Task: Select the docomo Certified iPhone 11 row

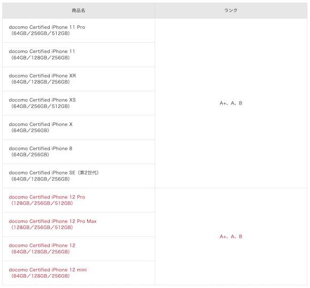Action: click(79, 55)
